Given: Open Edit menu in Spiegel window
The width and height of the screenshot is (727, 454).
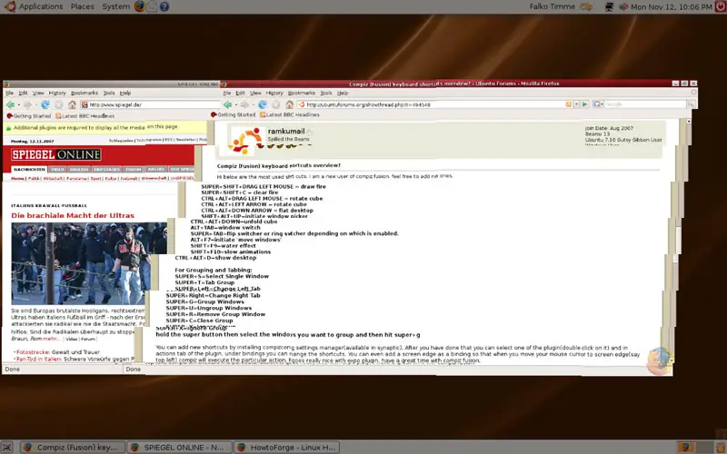Looking at the screenshot, I should tap(24, 93).
